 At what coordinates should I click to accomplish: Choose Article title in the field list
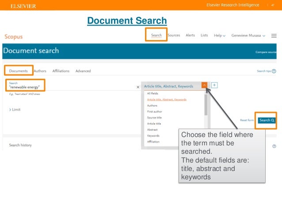[154, 124]
